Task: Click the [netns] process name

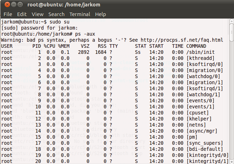Action: (196, 125)
